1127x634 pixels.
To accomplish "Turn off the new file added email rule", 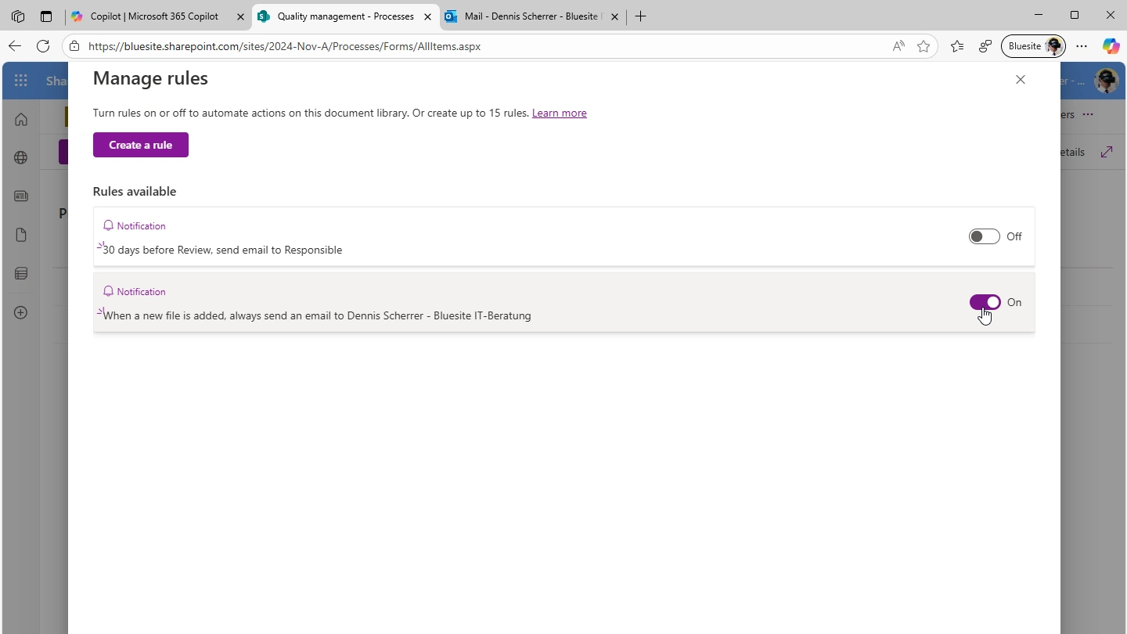I will pyautogui.click(x=985, y=302).
